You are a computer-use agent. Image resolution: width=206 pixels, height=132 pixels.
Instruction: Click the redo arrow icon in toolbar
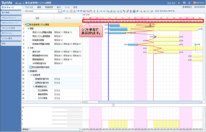[81, 11]
